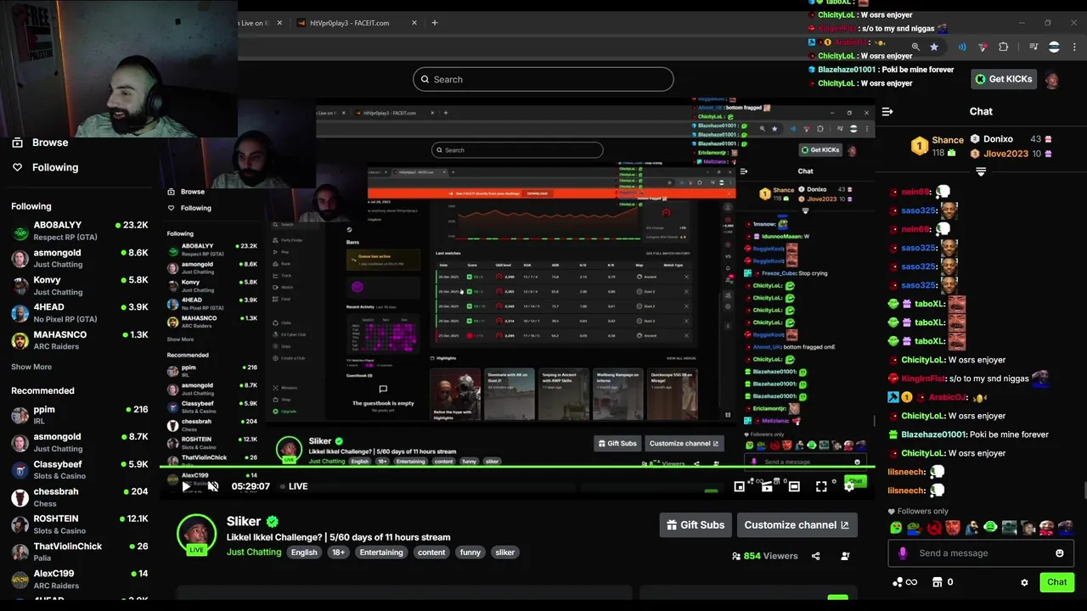The width and height of the screenshot is (1087, 611).
Task: Select the 18+ tag under the stream title
Action: tap(338, 552)
